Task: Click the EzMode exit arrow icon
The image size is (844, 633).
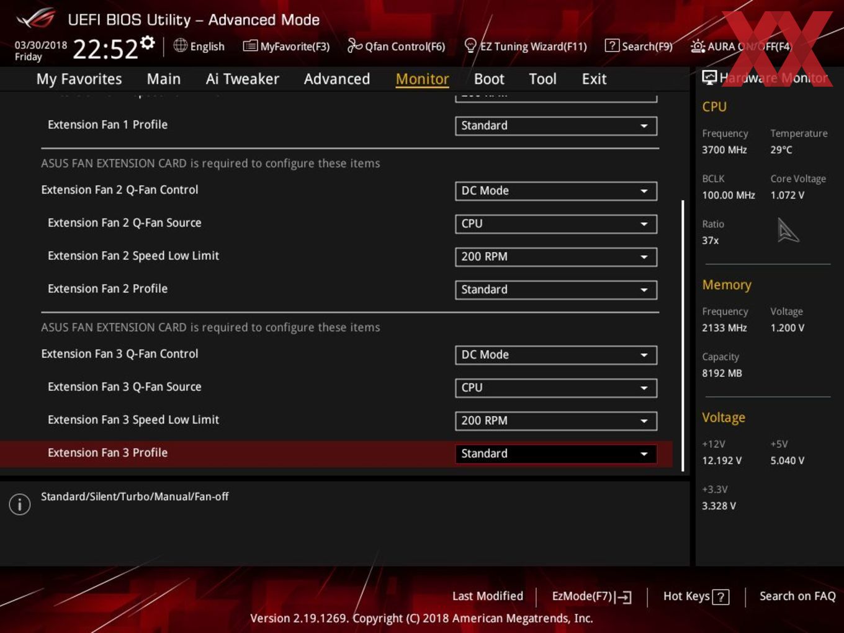Action: tap(624, 597)
